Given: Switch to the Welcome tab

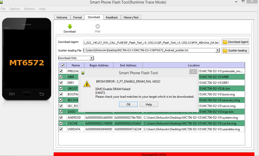Looking at the screenshot, I should (62, 17).
